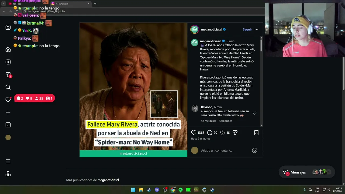Viewport: 345px width, 194px height.
Task: Reply to flavioac_'s comment with Responder
Action: [225, 121]
